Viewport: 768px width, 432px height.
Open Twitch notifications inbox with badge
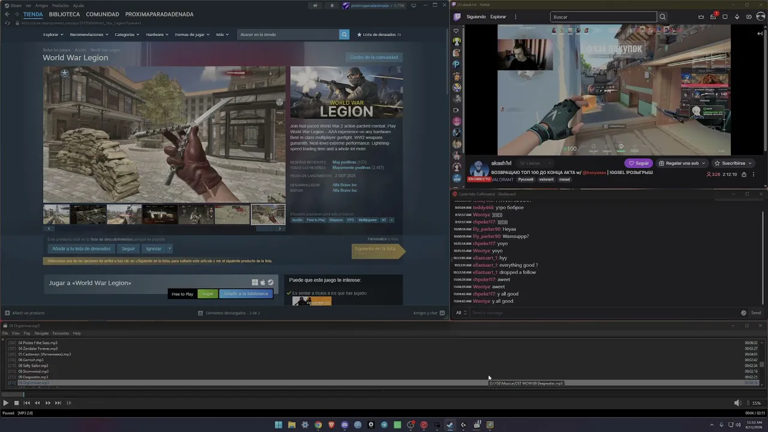point(713,16)
